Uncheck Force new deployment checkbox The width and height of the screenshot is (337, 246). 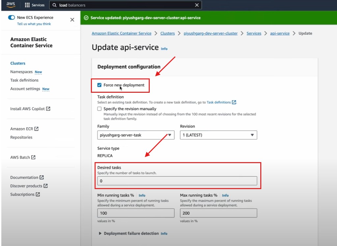click(99, 85)
